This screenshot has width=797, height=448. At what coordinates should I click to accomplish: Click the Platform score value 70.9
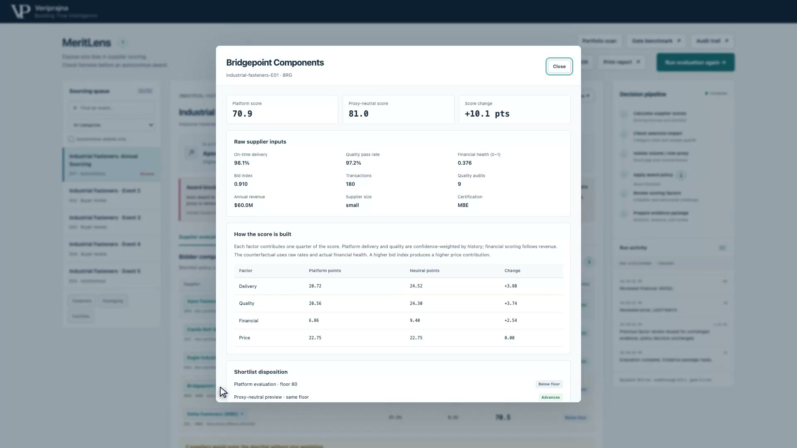pos(242,114)
